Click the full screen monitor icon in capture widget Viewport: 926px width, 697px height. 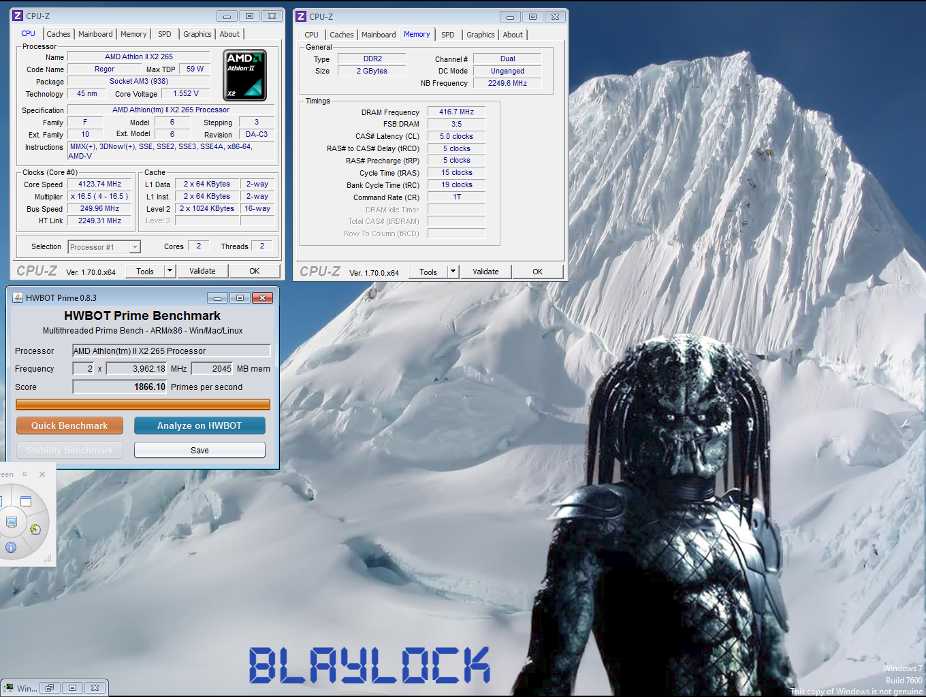click(x=12, y=522)
